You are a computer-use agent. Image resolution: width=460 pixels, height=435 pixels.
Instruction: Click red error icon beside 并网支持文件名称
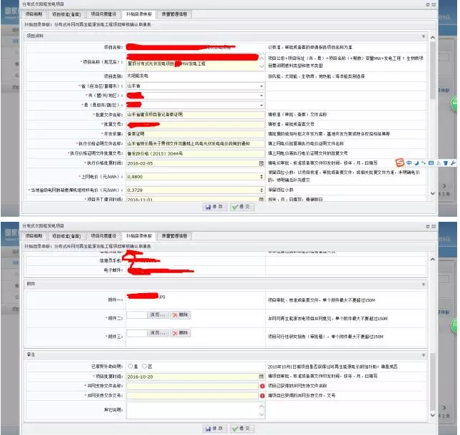point(262,386)
